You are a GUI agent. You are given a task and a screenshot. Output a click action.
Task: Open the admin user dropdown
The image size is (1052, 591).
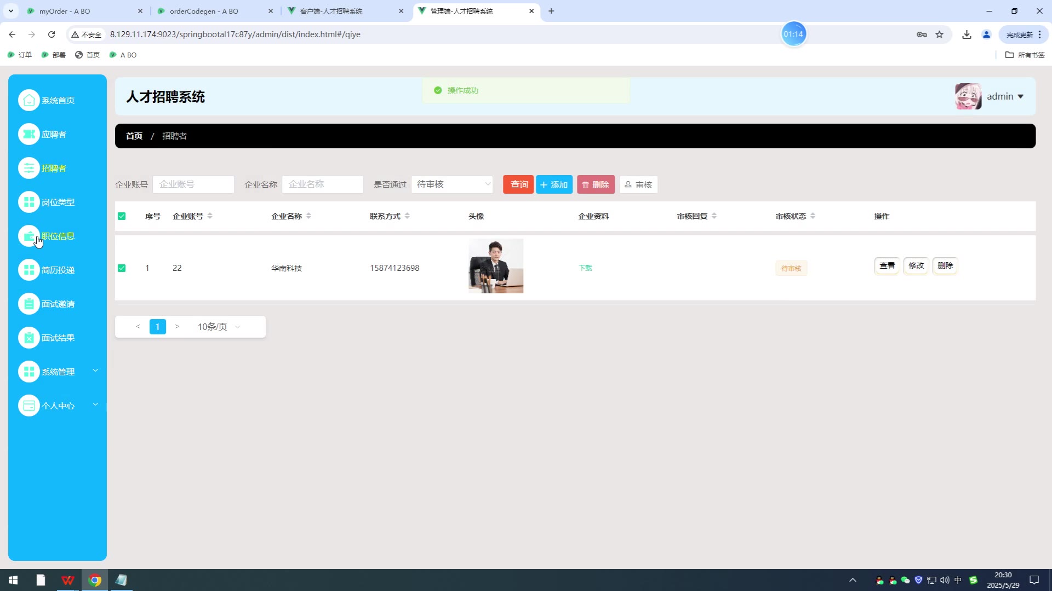[x=1005, y=96]
